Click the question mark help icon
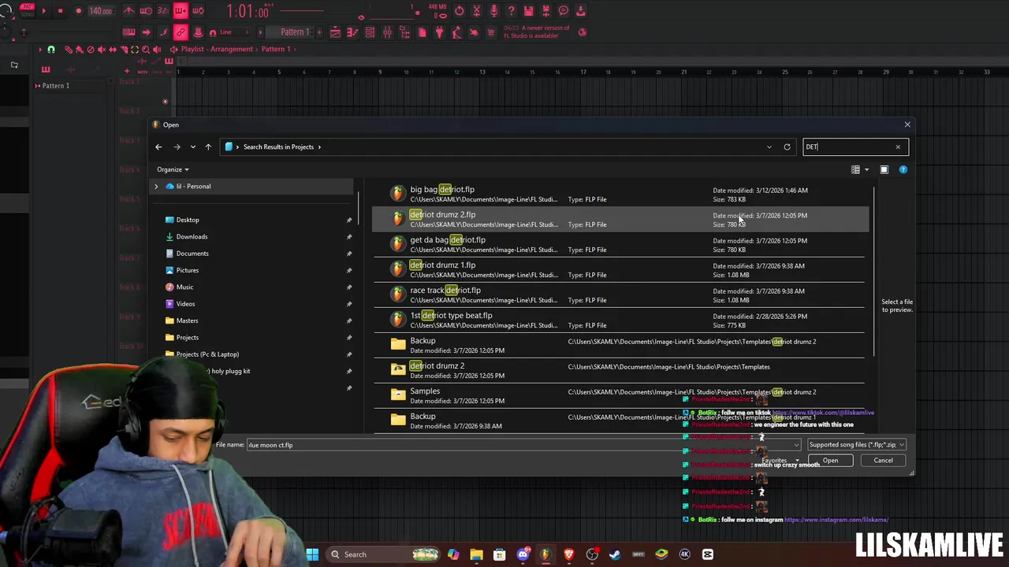This screenshot has width=1009, height=567. point(512,11)
